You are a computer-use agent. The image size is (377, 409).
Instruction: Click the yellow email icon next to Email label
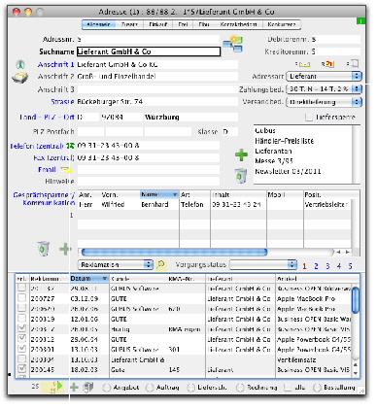tap(66, 170)
